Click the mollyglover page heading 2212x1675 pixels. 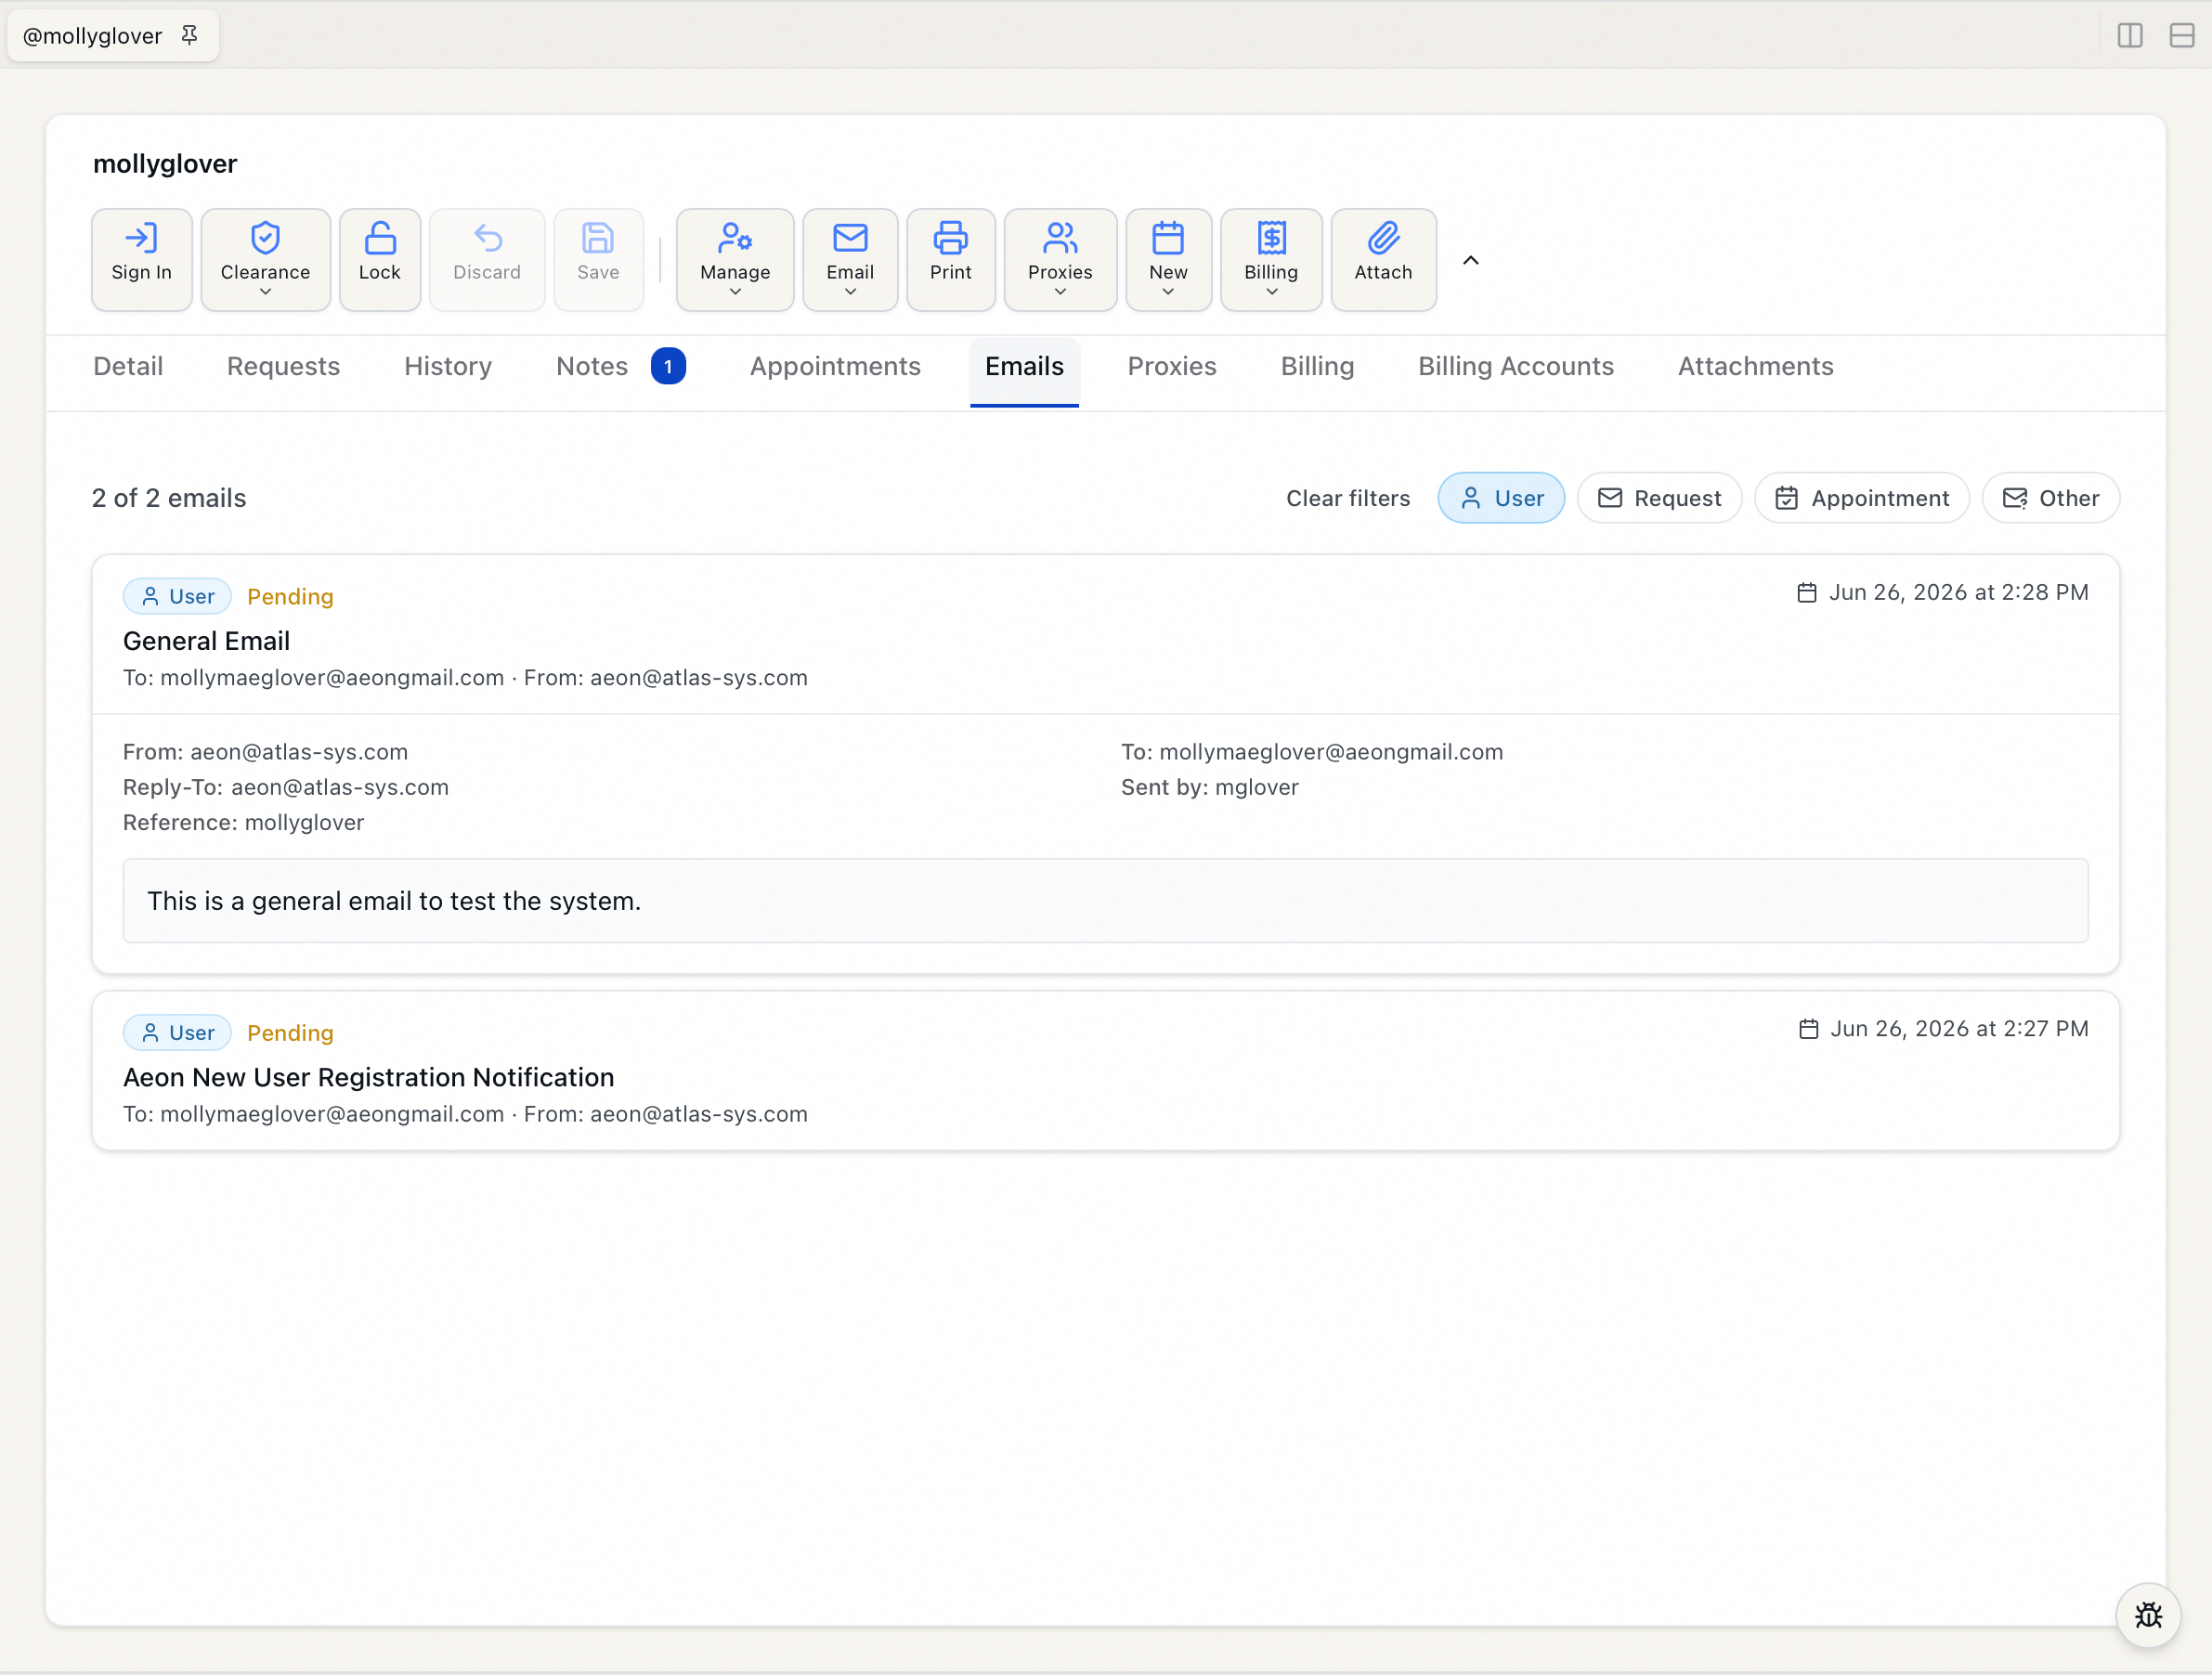click(x=165, y=164)
